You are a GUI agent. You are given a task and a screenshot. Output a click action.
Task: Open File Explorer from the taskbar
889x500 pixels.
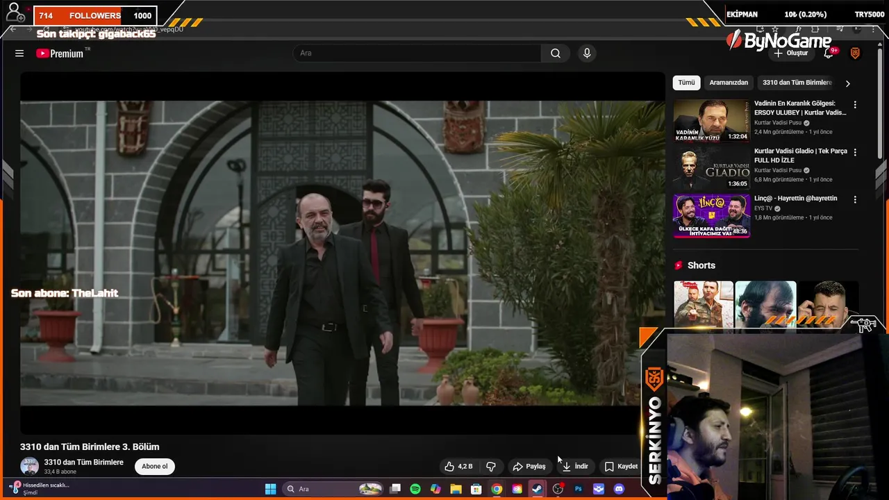[x=456, y=489]
